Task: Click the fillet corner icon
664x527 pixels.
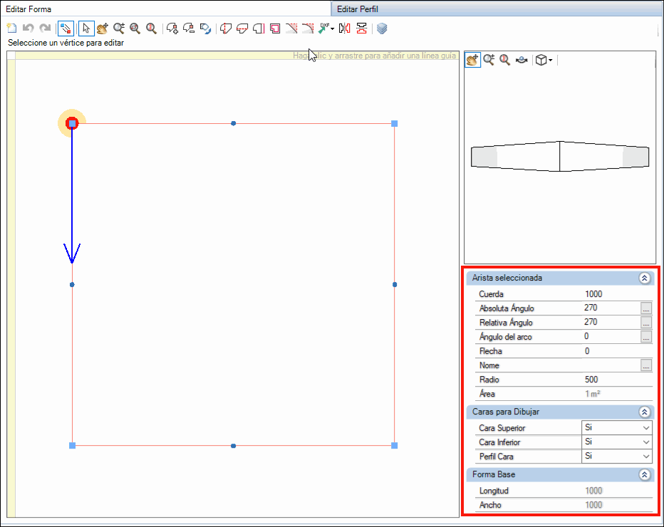Action: [x=308, y=28]
